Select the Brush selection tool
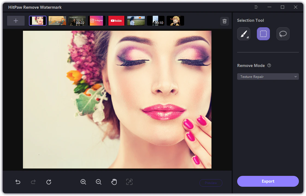 coord(243,33)
